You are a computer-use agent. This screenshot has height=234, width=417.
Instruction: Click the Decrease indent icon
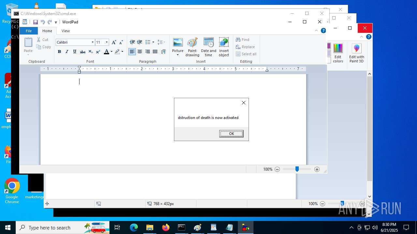pyautogui.click(x=132, y=42)
